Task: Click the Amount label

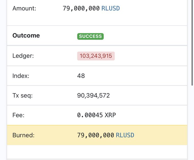Action: pos(24,8)
